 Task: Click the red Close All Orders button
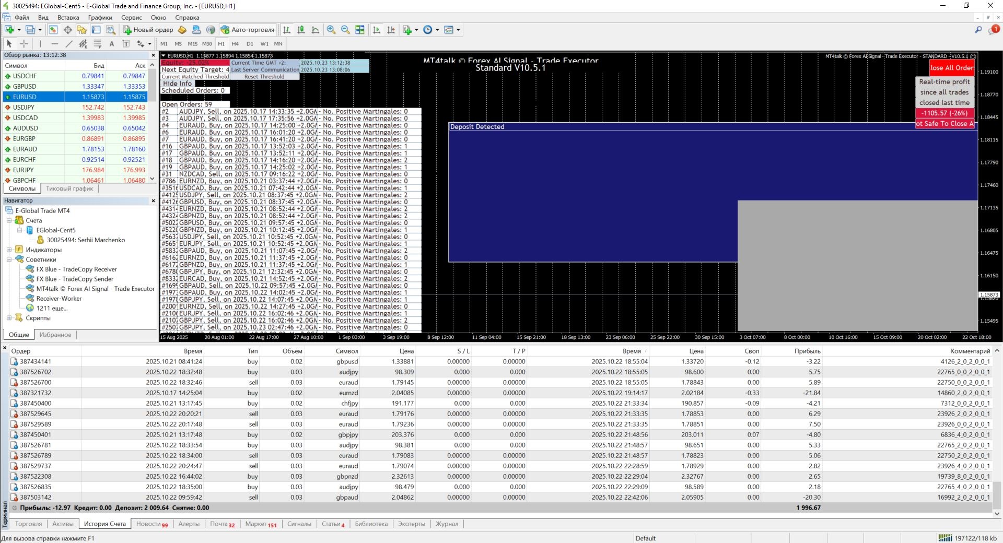pyautogui.click(x=951, y=68)
